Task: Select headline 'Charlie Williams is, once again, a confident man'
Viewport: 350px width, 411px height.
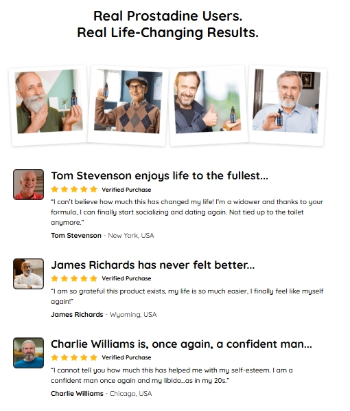Action: tap(181, 344)
